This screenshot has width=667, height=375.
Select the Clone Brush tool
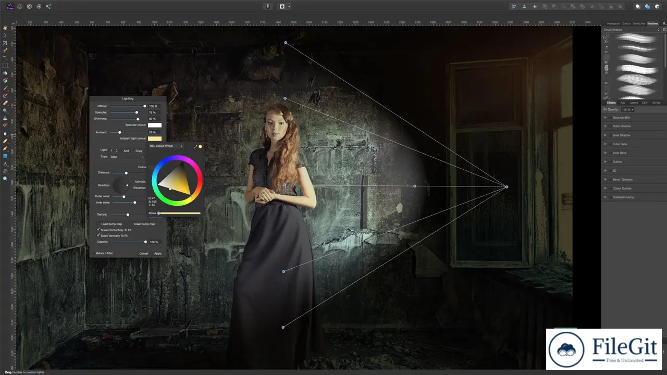(5, 118)
